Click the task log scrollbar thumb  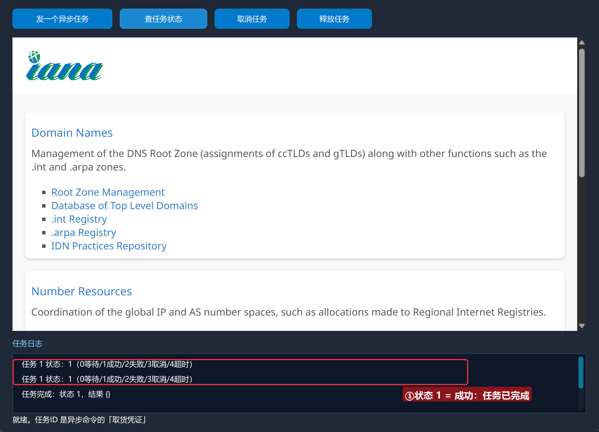(x=581, y=372)
